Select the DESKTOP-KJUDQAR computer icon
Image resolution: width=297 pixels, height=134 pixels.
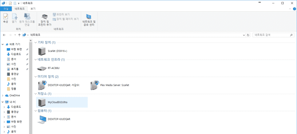point(42,119)
